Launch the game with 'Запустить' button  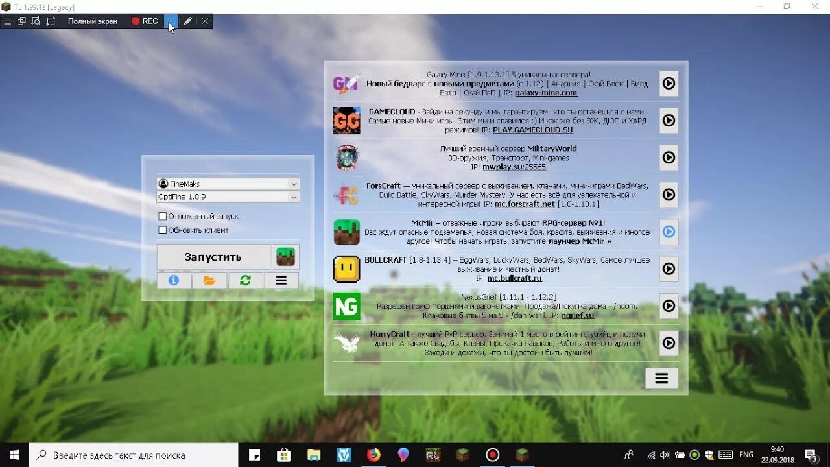point(213,257)
